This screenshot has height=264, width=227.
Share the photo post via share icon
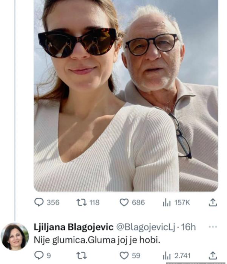point(213,203)
